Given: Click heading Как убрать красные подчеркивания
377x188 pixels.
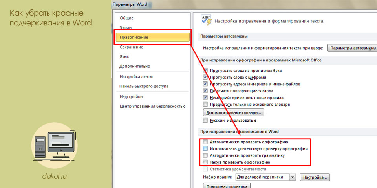Looking at the screenshot, I should [51, 18].
